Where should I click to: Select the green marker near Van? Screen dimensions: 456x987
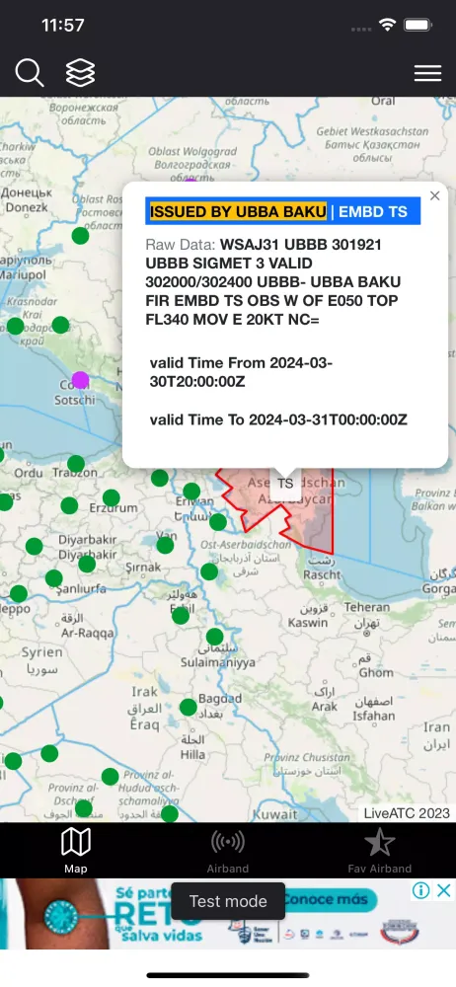pyautogui.click(x=165, y=545)
